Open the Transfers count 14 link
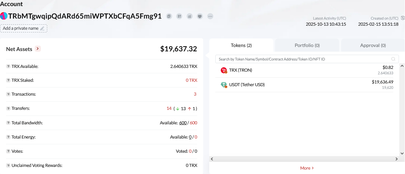 (x=169, y=108)
